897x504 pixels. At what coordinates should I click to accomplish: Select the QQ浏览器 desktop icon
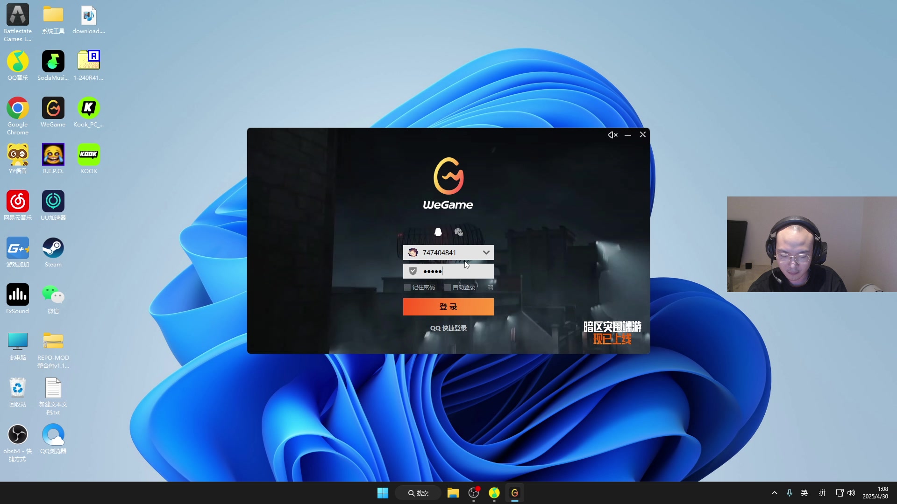pos(53,439)
